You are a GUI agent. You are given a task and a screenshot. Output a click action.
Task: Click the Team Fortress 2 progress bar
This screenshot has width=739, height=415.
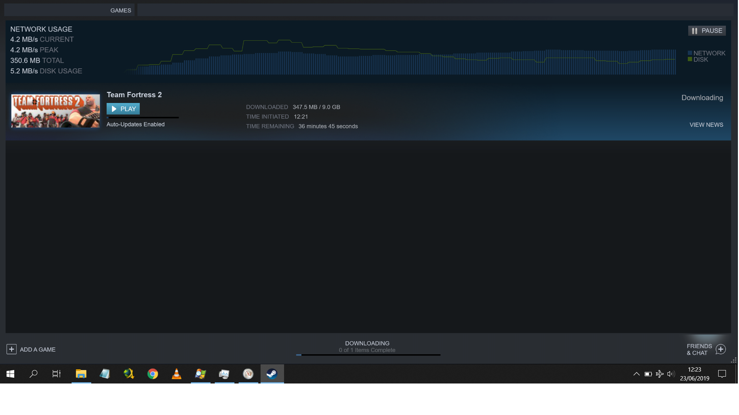(x=142, y=118)
